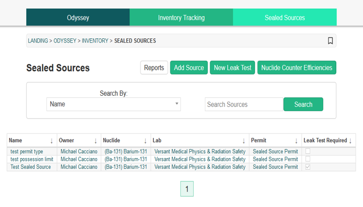363x207 pixels.
Task: Open the Search By Name dropdown
Action: (x=113, y=104)
